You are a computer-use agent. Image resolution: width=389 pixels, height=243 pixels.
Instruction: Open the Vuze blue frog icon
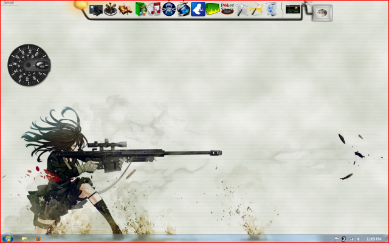point(198,9)
